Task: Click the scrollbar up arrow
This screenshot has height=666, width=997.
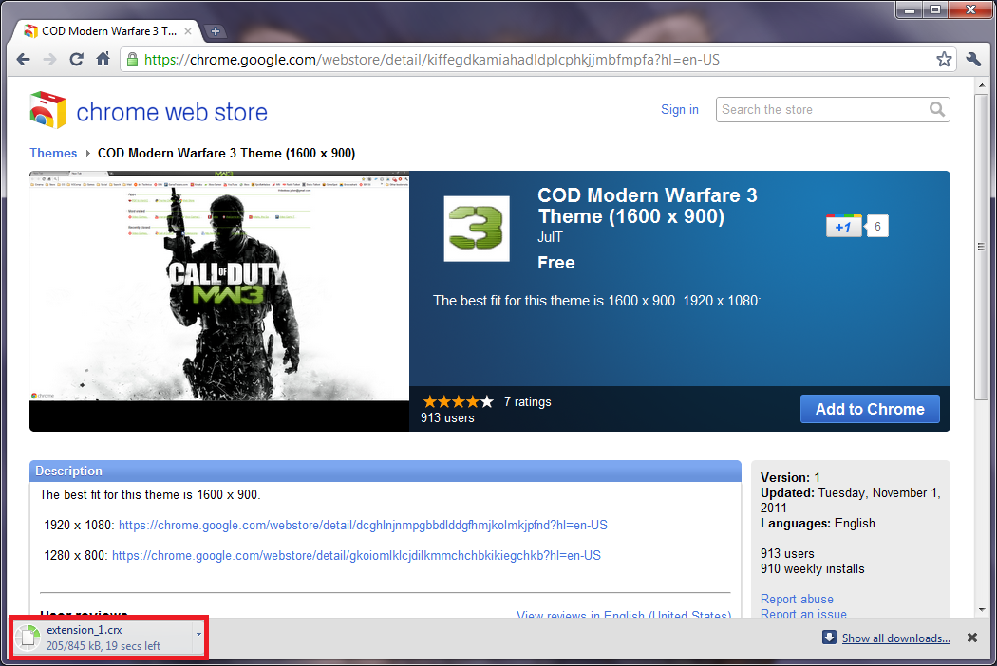Action: point(982,85)
